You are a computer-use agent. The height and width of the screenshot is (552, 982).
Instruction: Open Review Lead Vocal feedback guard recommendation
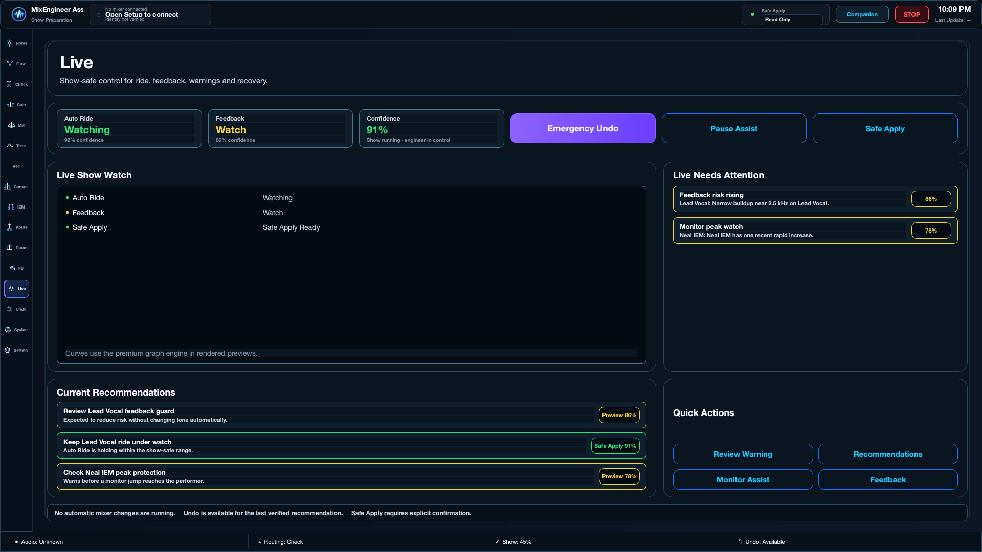point(351,415)
